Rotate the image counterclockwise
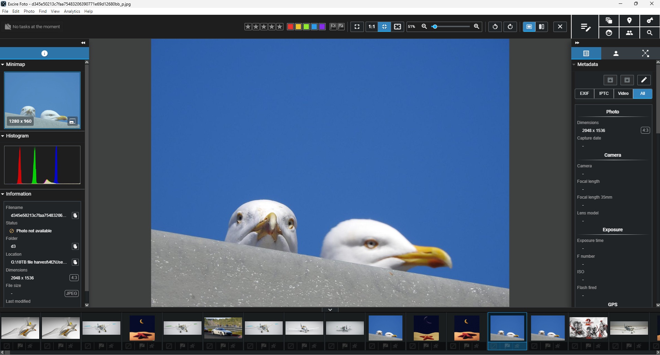The width and height of the screenshot is (660, 355). [x=495, y=26]
